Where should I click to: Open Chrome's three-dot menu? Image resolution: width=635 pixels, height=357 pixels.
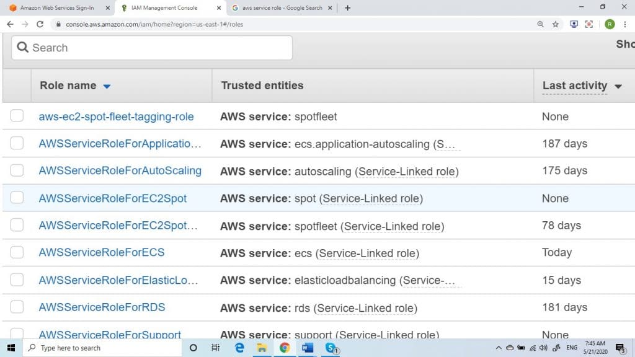[x=625, y=24]
